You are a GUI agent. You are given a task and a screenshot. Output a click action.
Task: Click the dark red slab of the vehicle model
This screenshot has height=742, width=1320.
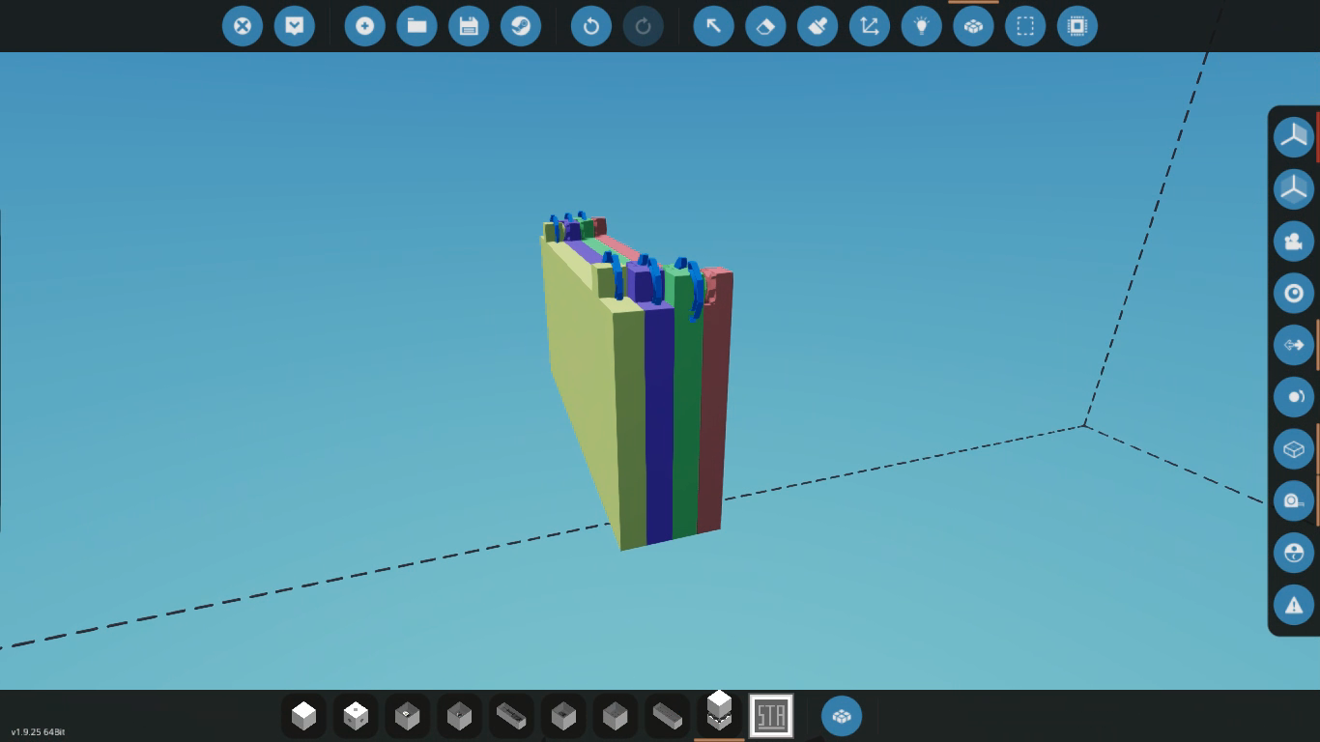714,406
